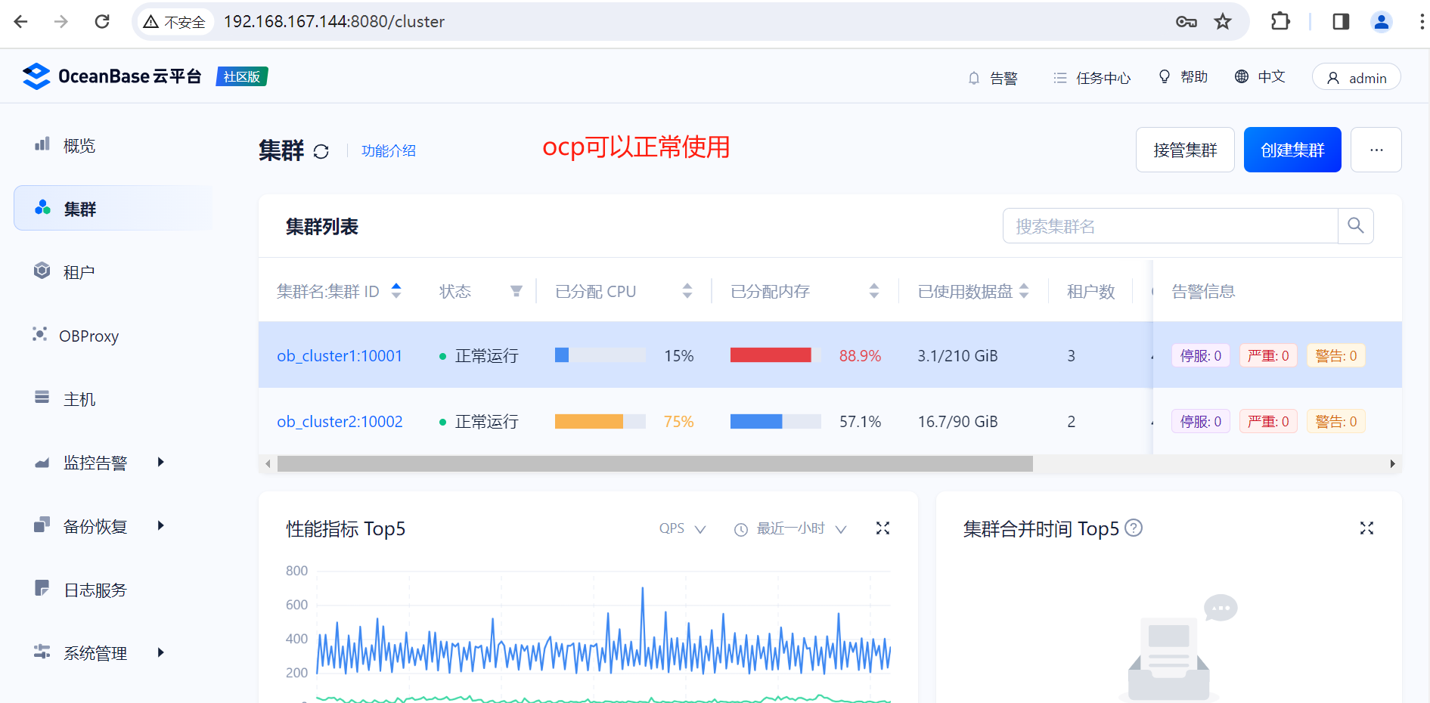Image resolution: width=1430 pixels, height=703 pixels.
Task: Click the 严重: 0 tag for ob_cluster1
Action: [1268, 355]
